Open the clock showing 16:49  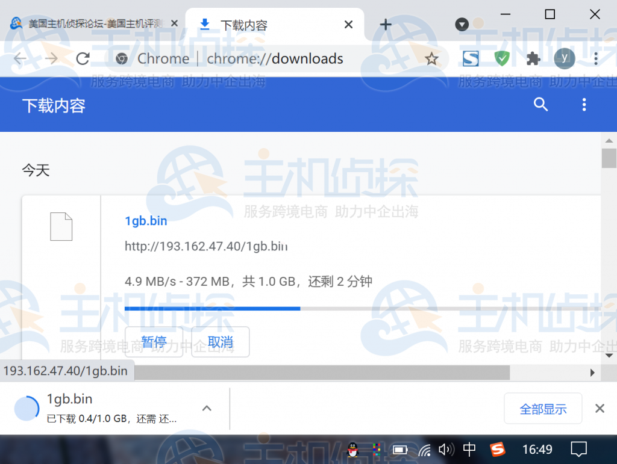click(537, 450)
